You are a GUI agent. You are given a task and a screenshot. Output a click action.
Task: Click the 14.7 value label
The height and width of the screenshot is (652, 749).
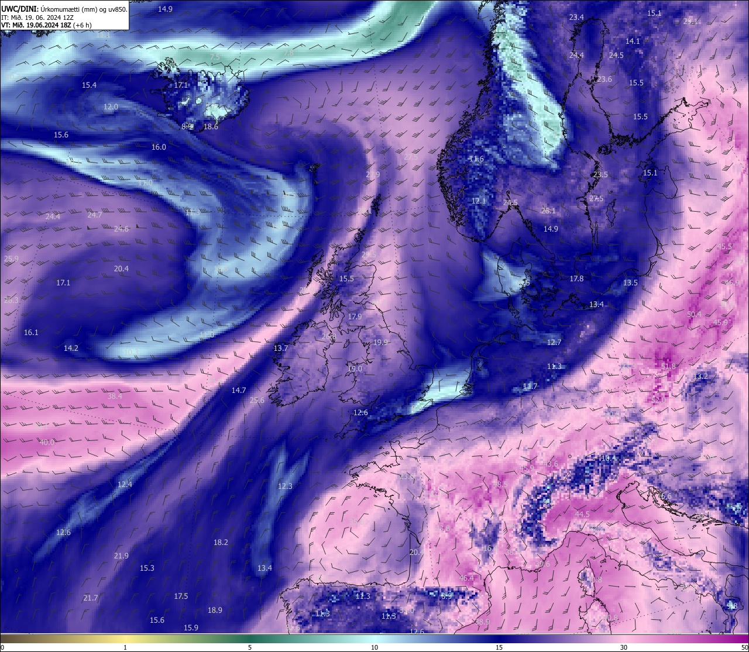[239, 391]
